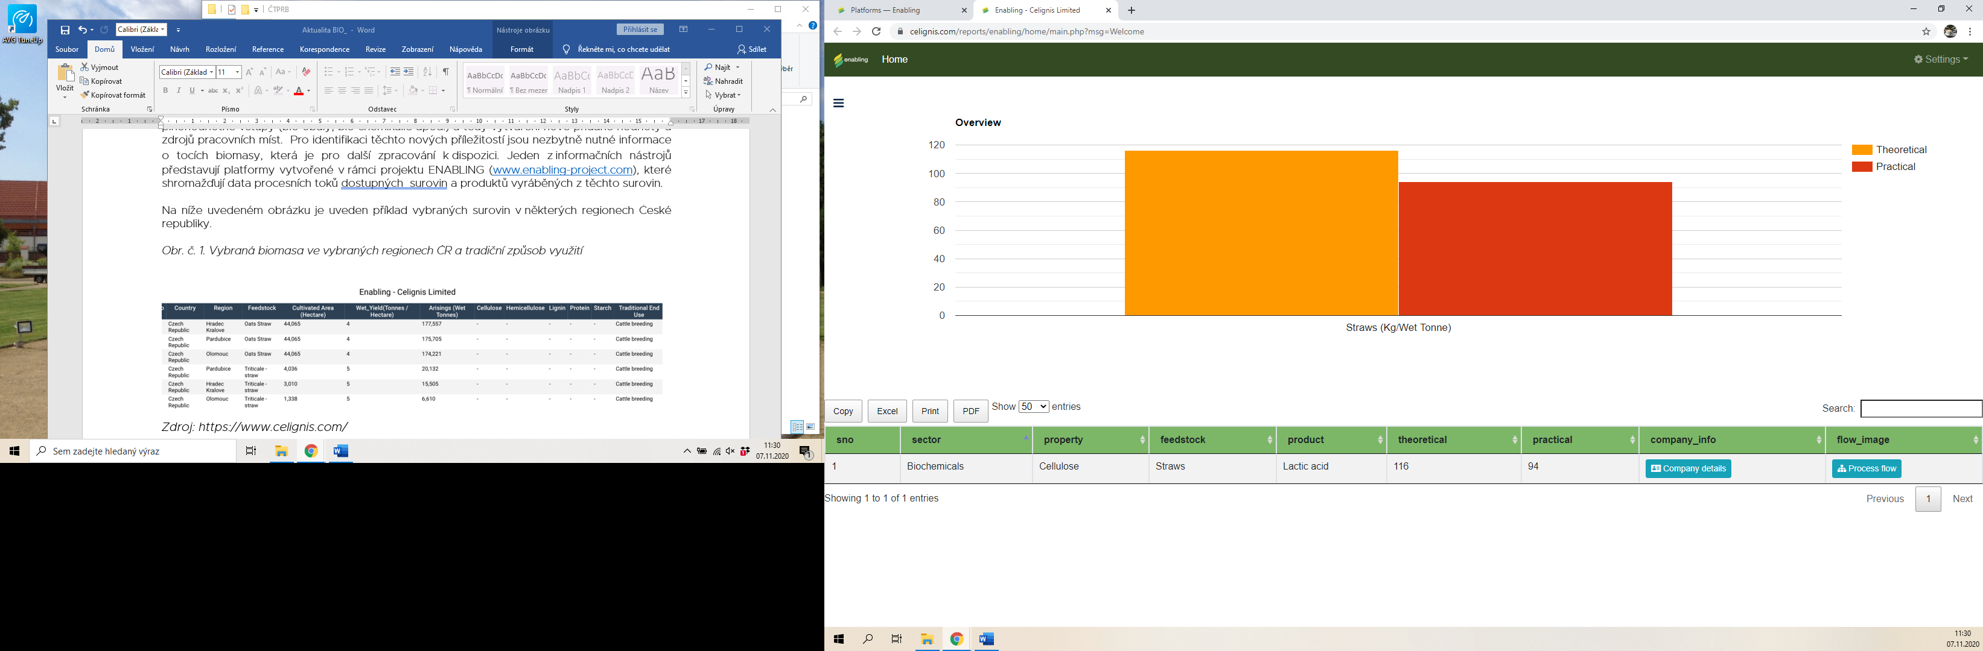Open the Revize ribbon tab

click(x=376, y=49)
